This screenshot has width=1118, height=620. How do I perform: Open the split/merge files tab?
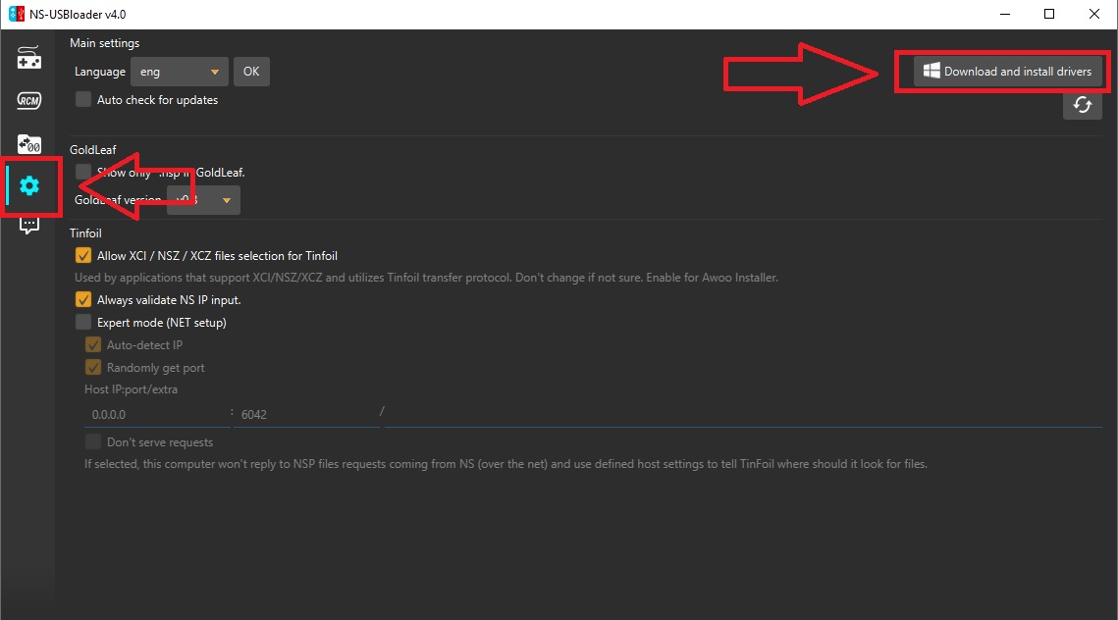coord(28,143)
